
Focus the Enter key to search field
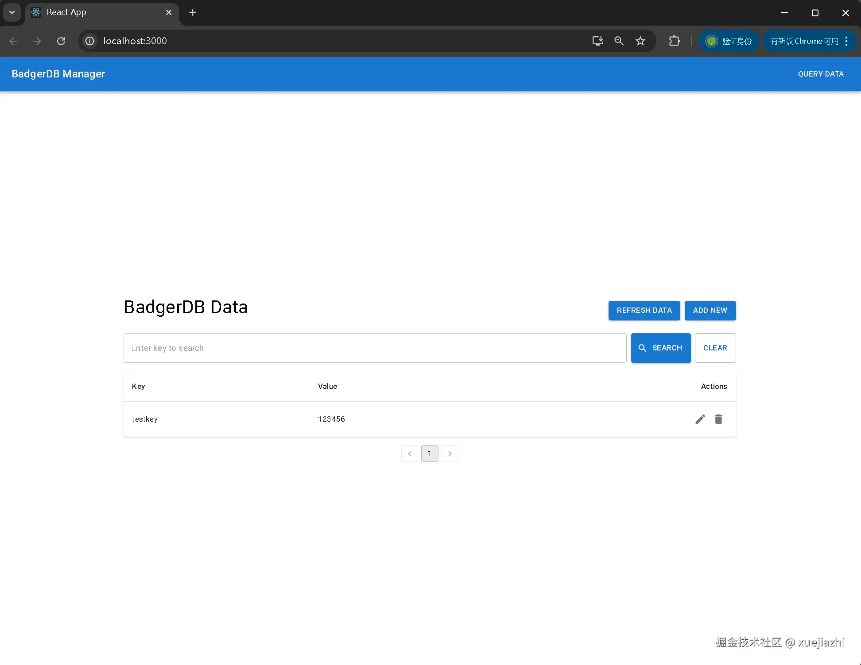375,348
